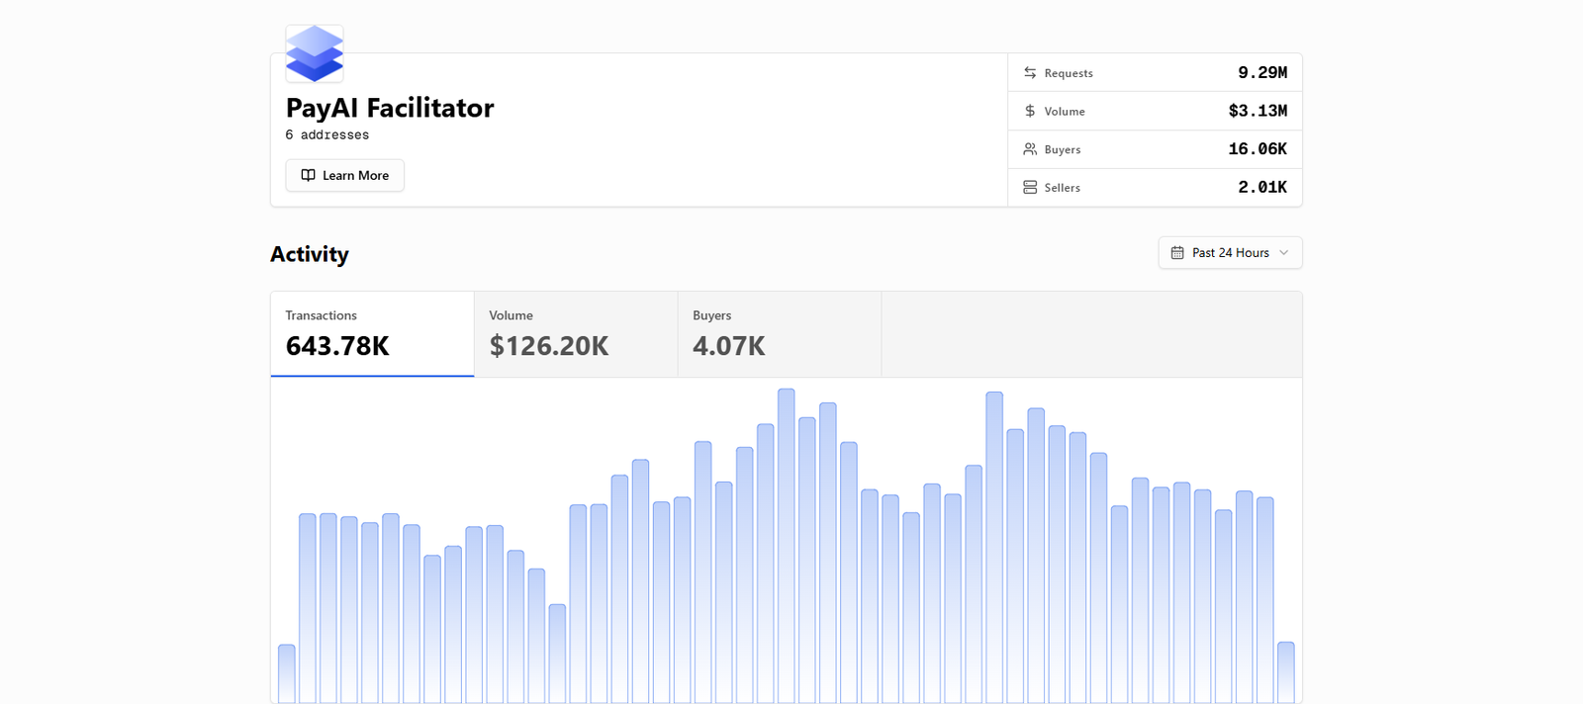Click the Sellers 2.01K stat row
The height and width of the screenshot is (704, 1583).
coord(1155,187)
